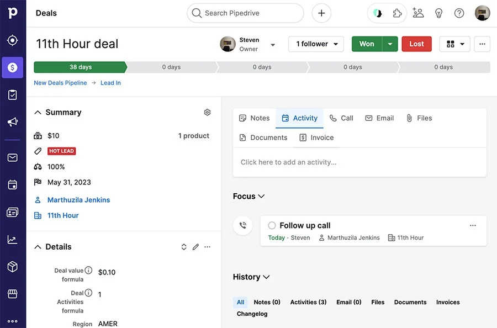Open the Activities calendar icon
The height and width of the screenshot is (328, 497).
click(x=12, y=184)
